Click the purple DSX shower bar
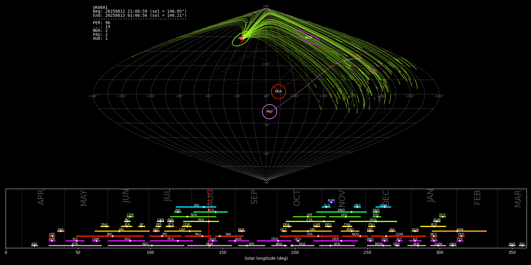The height and width of the screenshot is (265, 531). 274,241
